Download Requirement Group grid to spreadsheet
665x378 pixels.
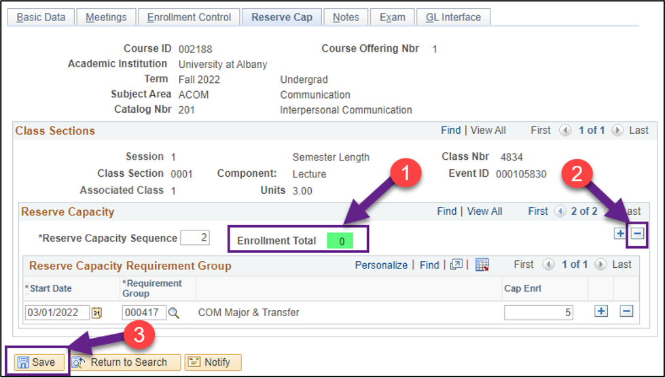tap(482, 265)
